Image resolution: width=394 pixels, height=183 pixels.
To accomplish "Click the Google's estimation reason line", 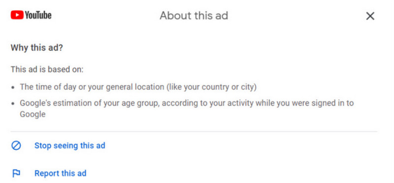I will pyautogui.click(x=187, y=109).
